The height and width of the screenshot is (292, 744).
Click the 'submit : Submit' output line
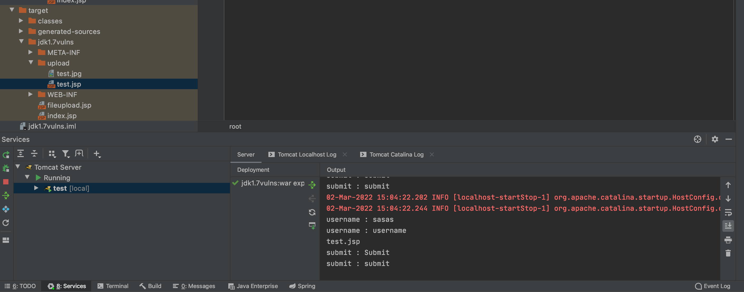(x=358, y=253)
